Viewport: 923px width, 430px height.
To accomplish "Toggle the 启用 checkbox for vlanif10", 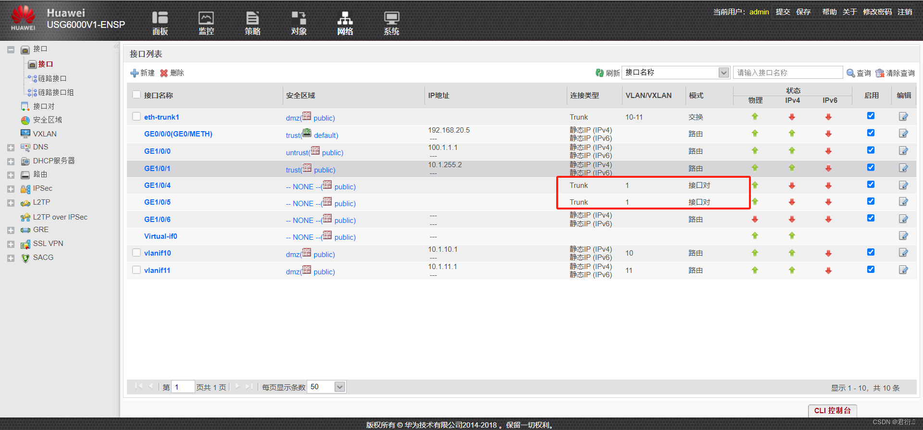I will pyautogui.click(x=871, y=252).
